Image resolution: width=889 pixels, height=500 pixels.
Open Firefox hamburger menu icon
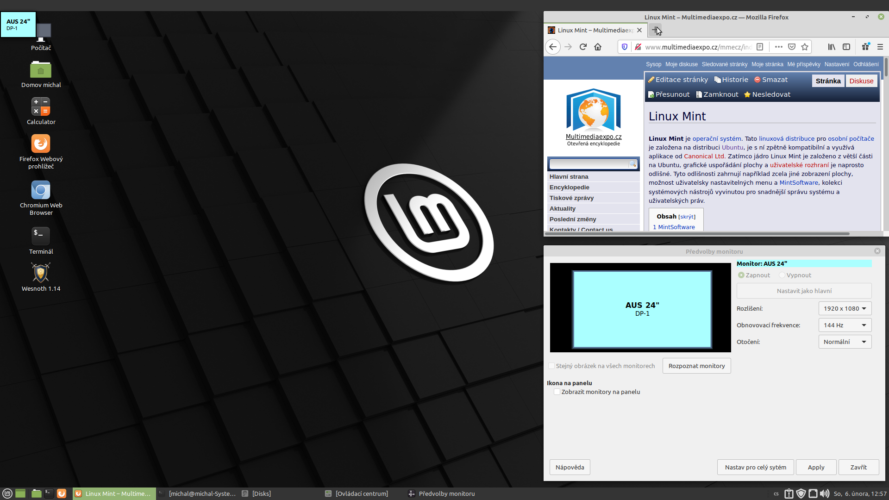tap(880, 47)
